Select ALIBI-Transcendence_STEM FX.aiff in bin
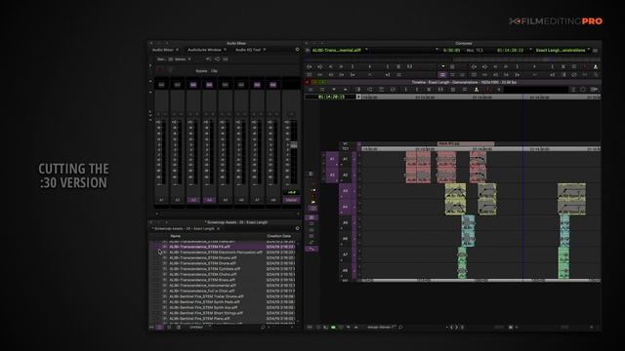 click(199, 247)
